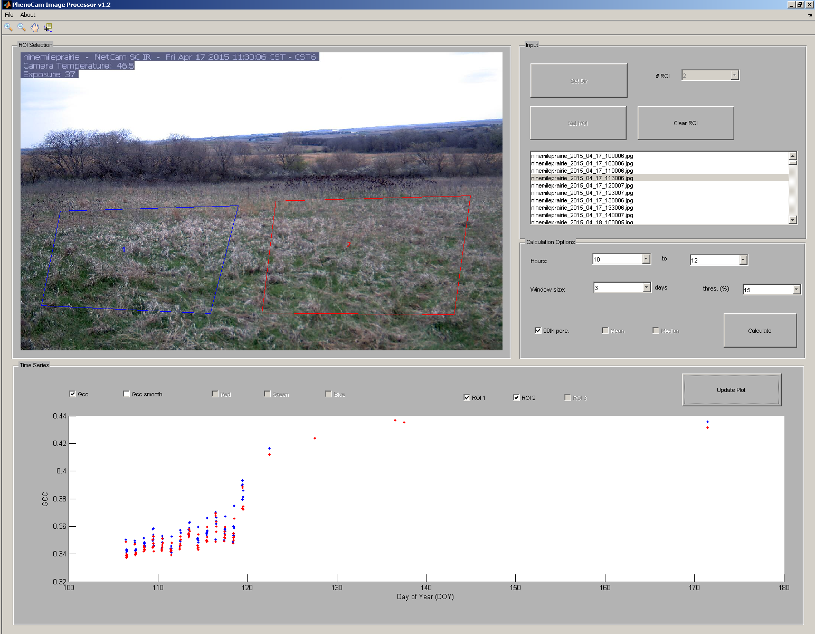Viewport: 815px width, 634px height.
Task: Click the Set ROI button
Action: coord(578,123)
